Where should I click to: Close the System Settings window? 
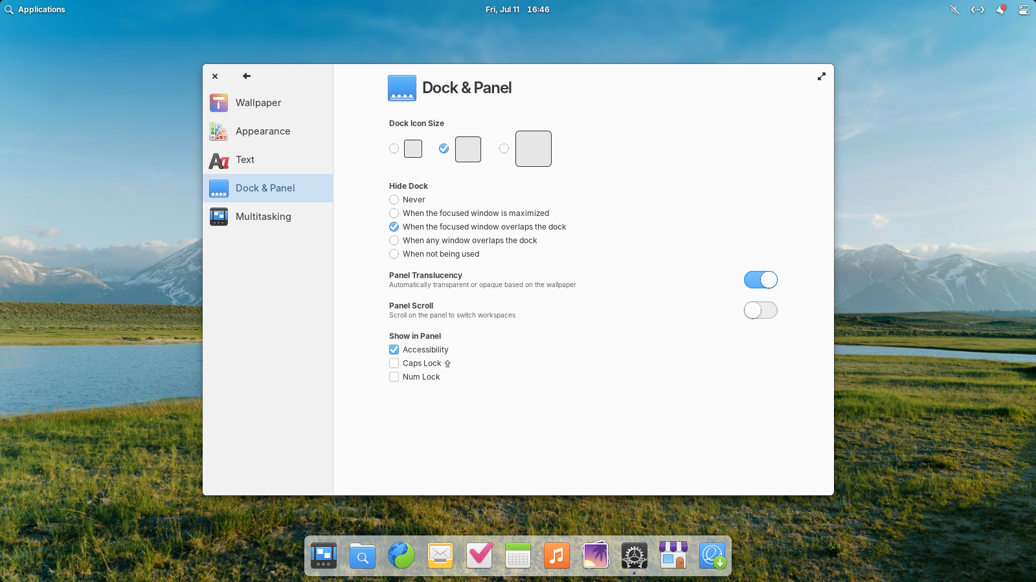215,76
